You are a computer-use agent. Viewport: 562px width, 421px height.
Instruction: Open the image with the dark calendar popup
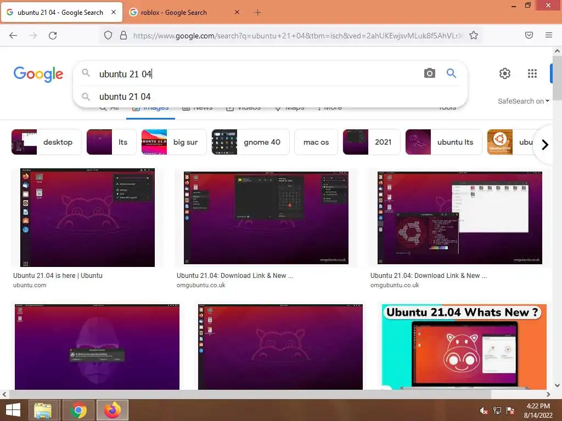tap(266, 218)
